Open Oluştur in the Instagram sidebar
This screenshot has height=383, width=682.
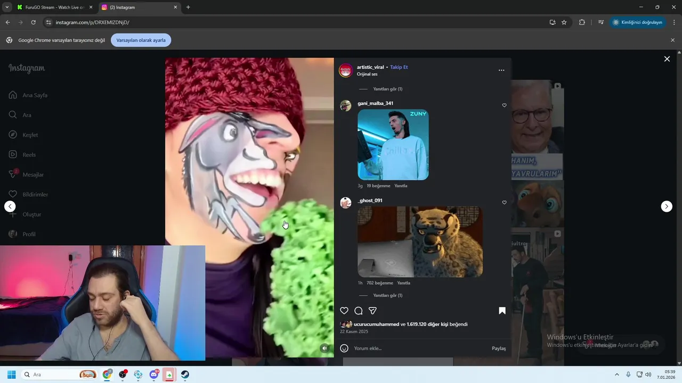pyautogui.click(x=25, y=214)
